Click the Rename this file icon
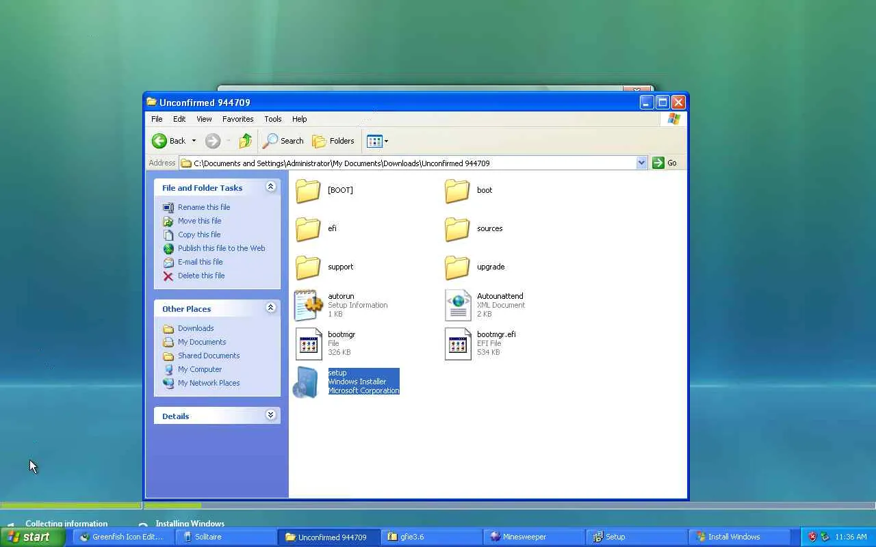Image resolution: width=876 pixels, height=547 pixels. click(168, 207)
